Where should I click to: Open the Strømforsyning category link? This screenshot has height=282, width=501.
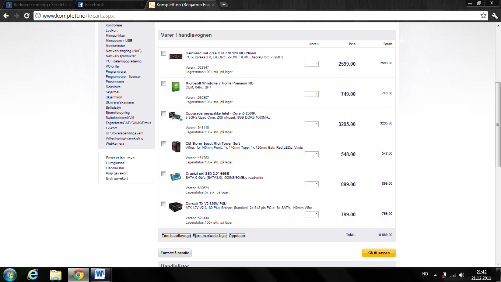tap(118, 113)
